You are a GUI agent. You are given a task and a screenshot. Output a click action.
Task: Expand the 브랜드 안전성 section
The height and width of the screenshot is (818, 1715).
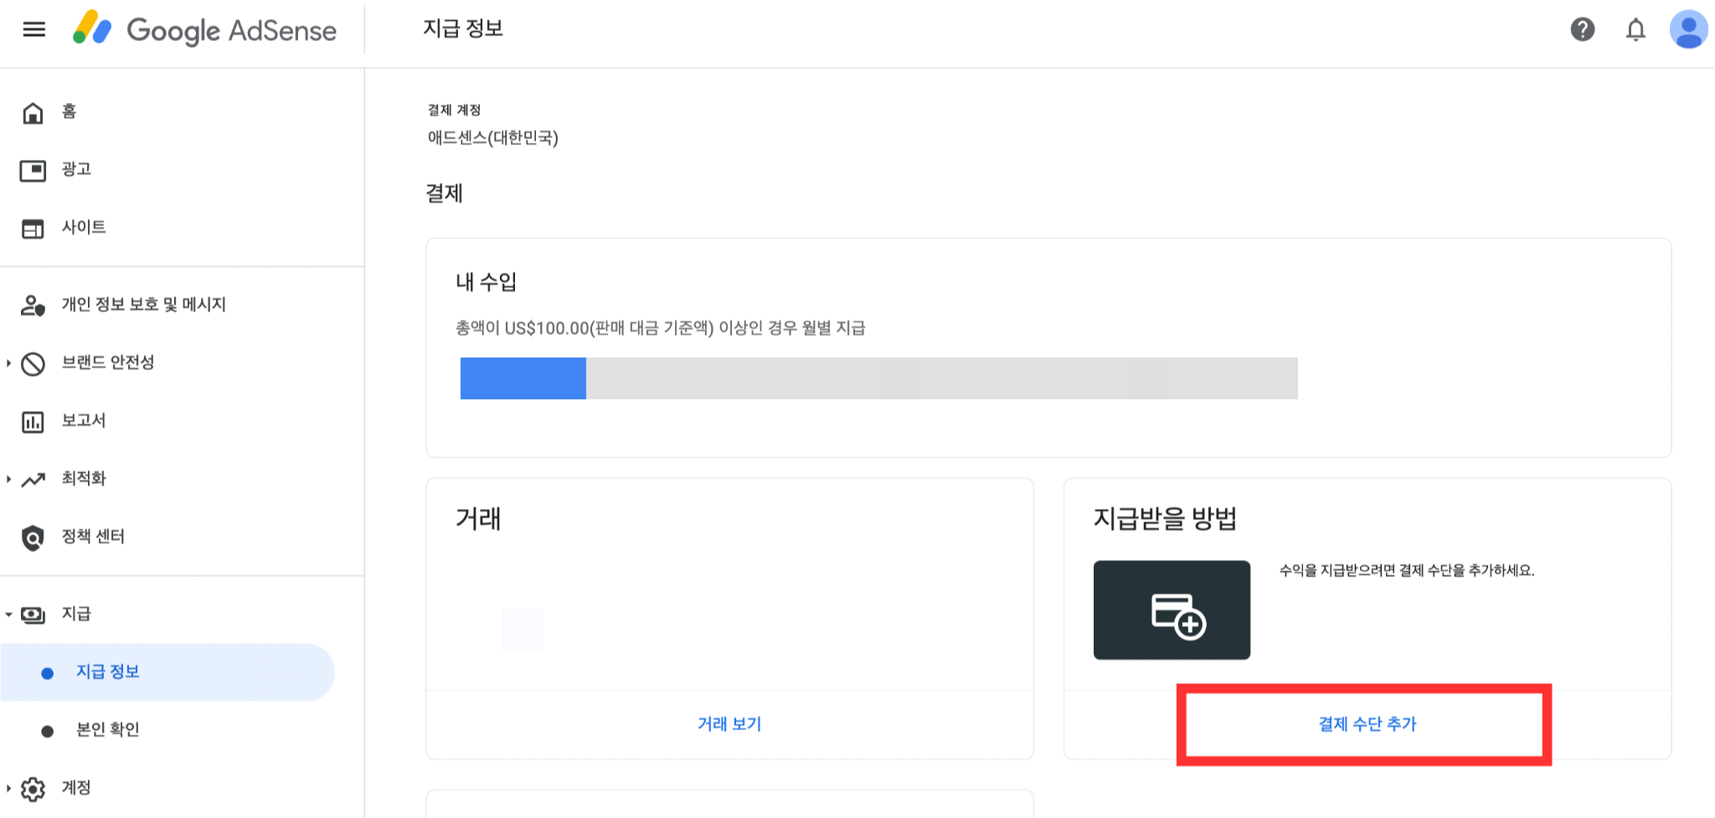click(x=8, y=363)
